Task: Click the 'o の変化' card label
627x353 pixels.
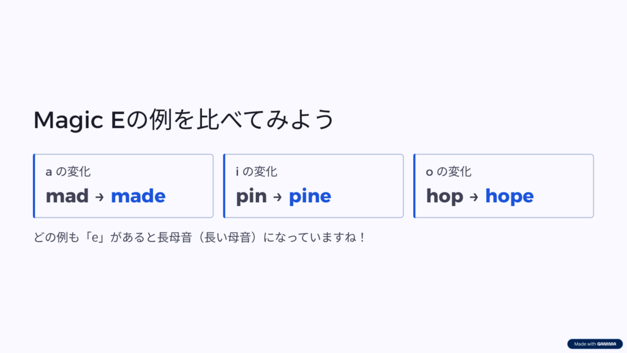Action: coord(449,172)
